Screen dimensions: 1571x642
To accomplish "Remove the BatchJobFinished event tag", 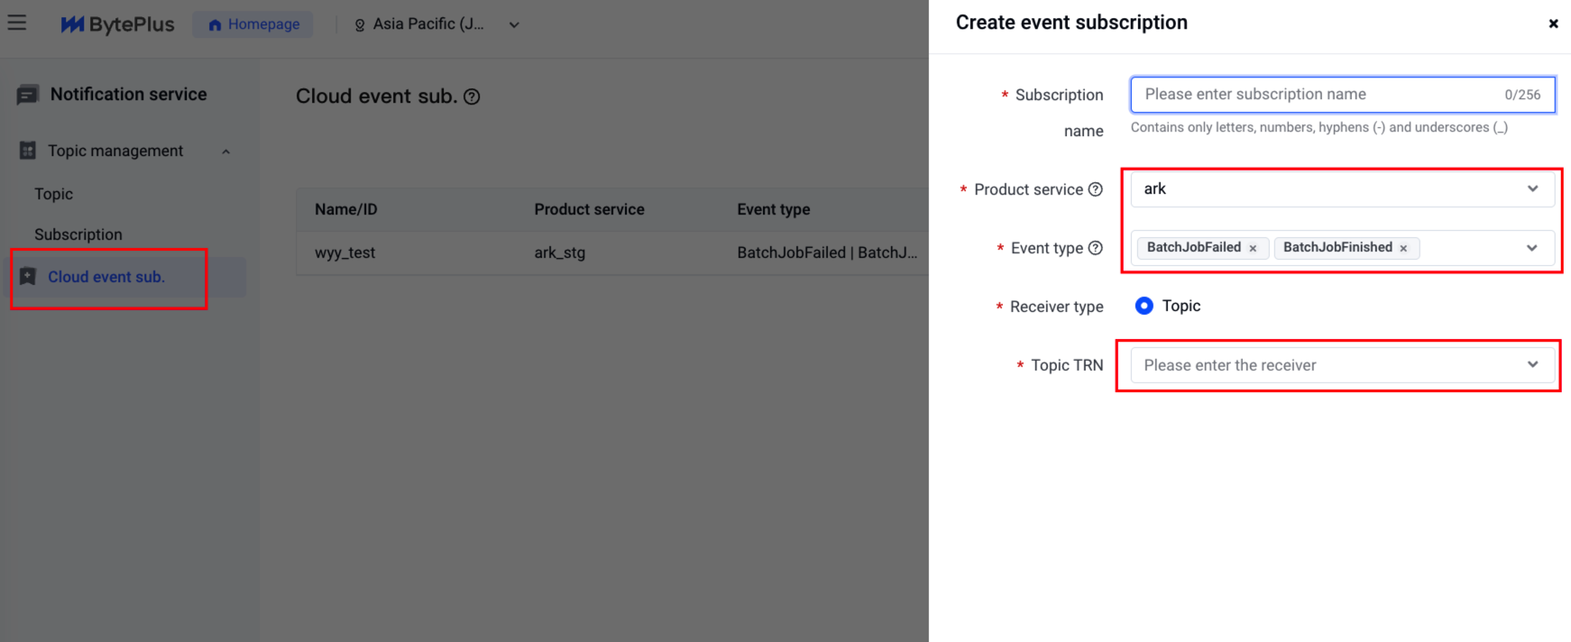I will point(1403,248).
